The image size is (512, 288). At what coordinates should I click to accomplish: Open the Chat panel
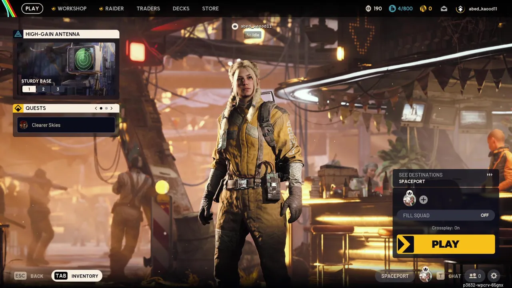click(455, 276)
